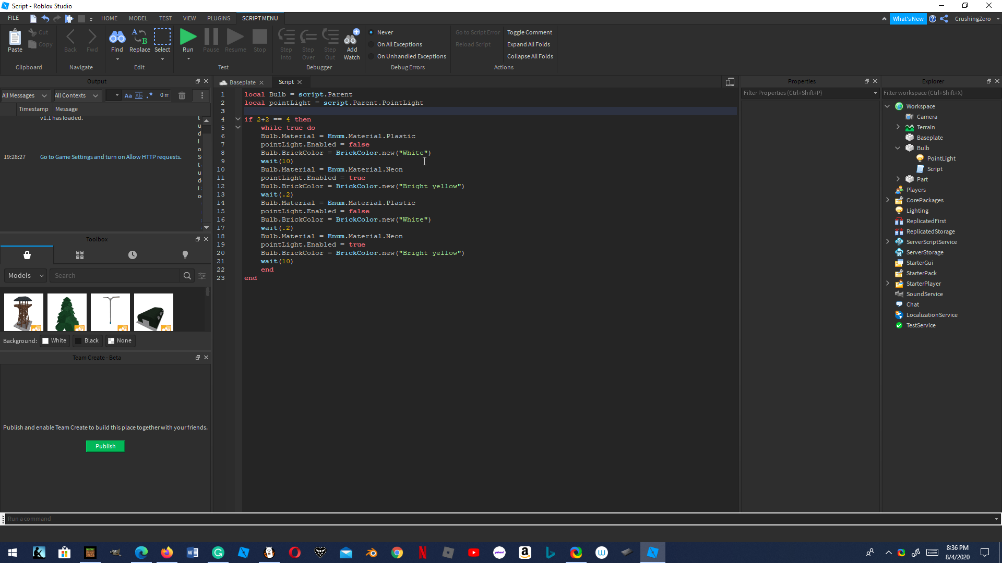Set toolbox background to Black
The width and height of the screenshot is (1002, 563).
point(87,341)
